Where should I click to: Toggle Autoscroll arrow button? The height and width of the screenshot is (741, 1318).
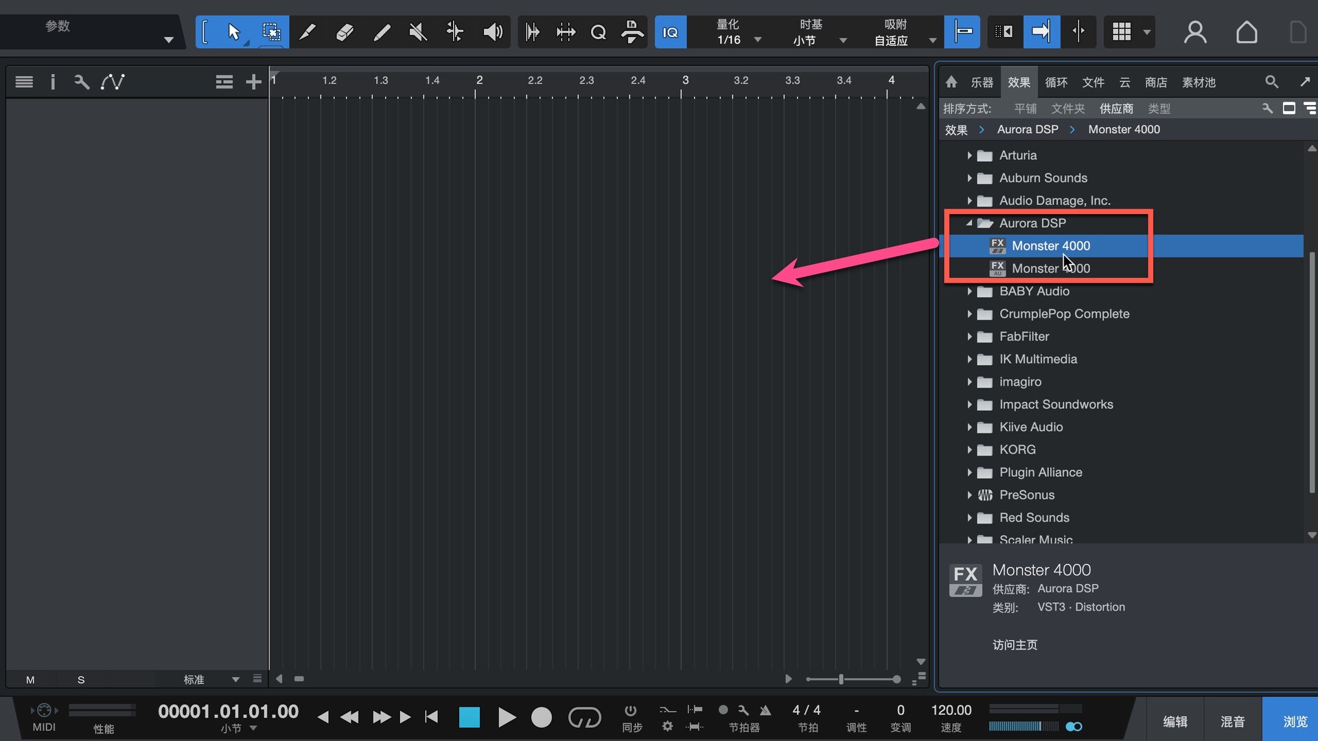pos(1041,32)
